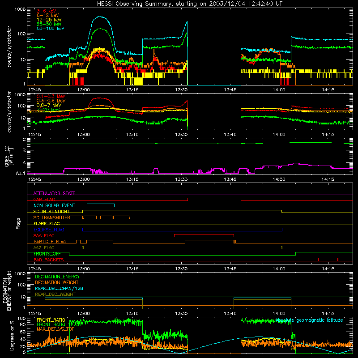Viewport: 358px width, 358px height.
Task: Select the BAD_PACKETS flag label
Action: pos(49,260)
